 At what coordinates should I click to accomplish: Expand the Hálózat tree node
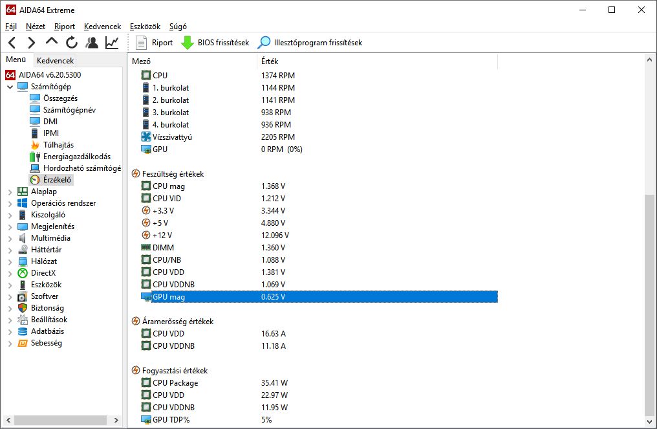point(10,261)
